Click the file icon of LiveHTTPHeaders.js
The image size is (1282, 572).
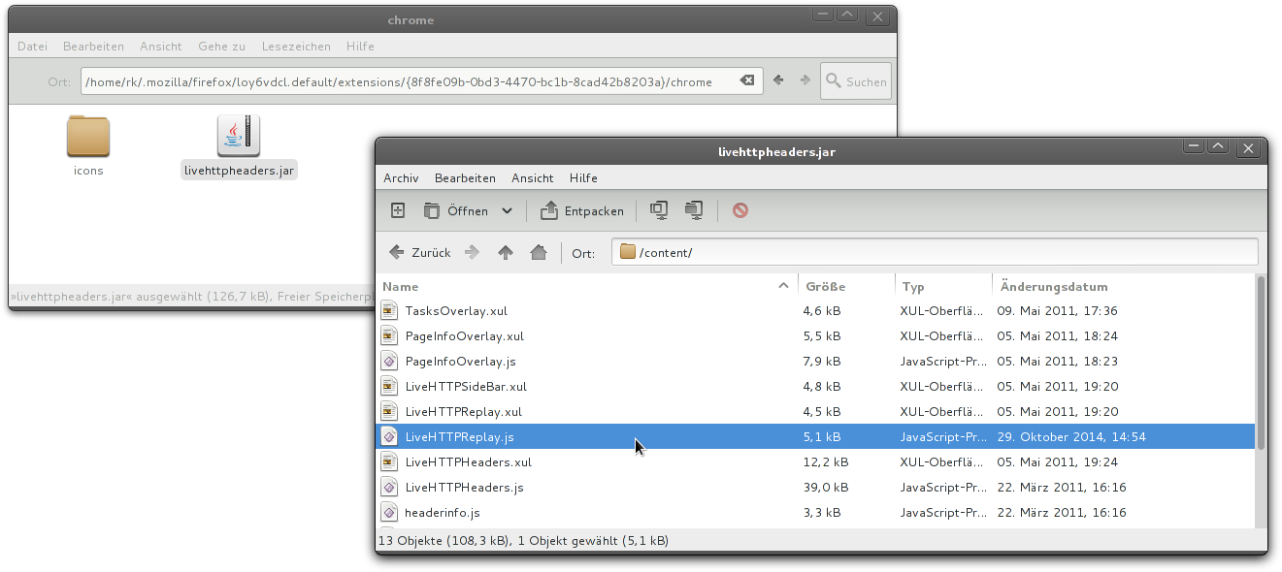coord(389,488)
